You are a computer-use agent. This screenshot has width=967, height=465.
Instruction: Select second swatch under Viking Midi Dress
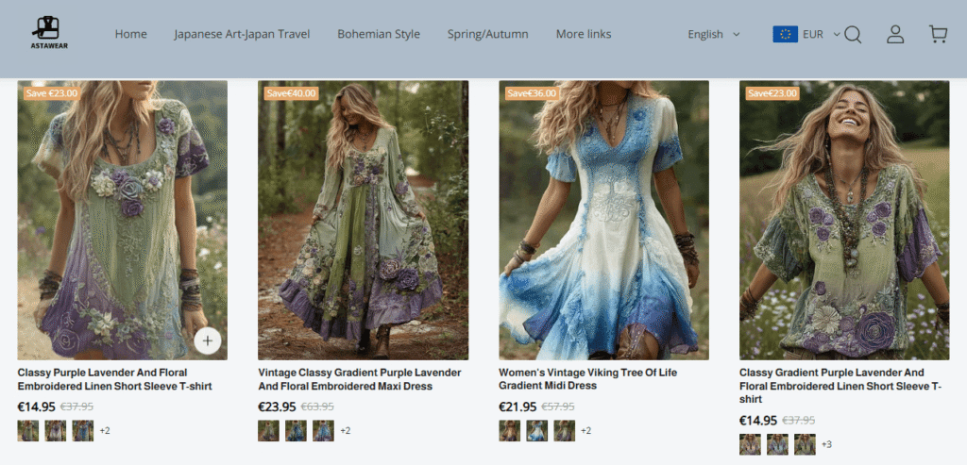pyautogui.click(x=536, y=430)
